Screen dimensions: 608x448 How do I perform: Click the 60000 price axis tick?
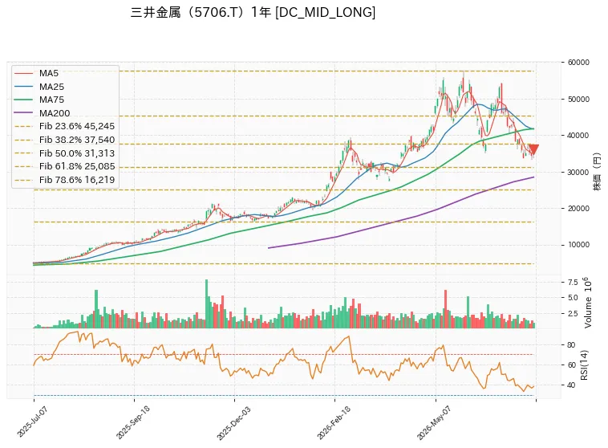(578, 63)
